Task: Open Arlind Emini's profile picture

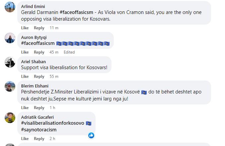Action: click(x=10, y=7)
